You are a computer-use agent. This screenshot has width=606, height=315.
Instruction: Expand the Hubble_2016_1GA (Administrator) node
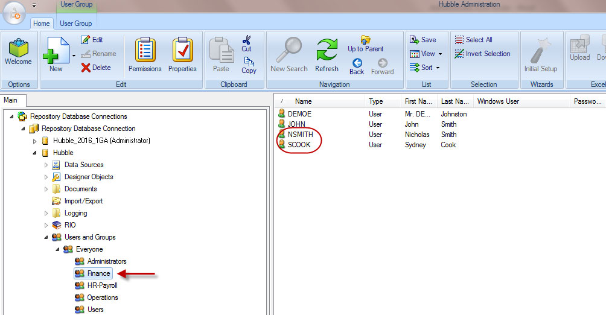[34, 141]
